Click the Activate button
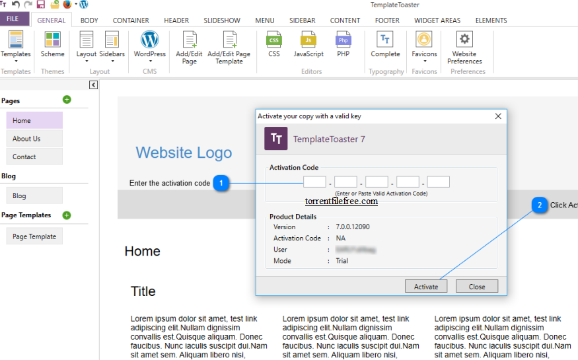 426,286
